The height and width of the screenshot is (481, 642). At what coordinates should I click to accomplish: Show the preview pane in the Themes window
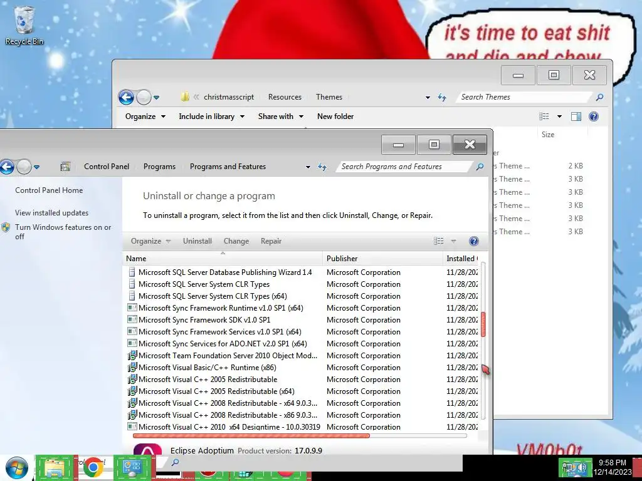(576, 116)
